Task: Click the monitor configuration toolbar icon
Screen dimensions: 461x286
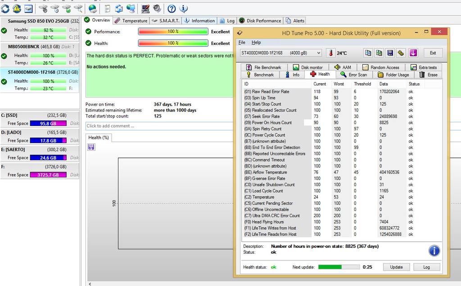Action: (145, 9)
